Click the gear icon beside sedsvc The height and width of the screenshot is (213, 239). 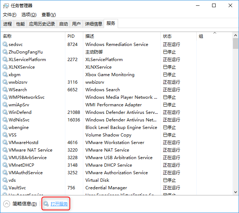(5, 45)
